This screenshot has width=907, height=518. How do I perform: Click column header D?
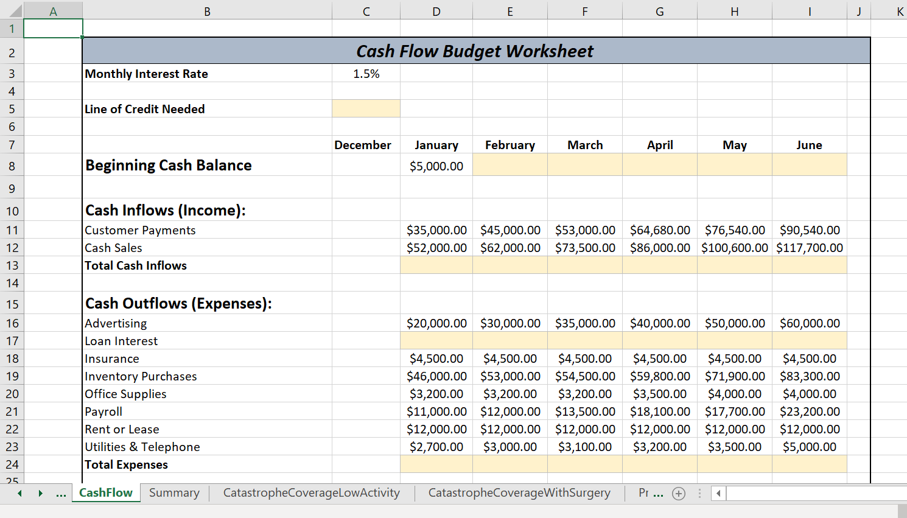point(436,10)
